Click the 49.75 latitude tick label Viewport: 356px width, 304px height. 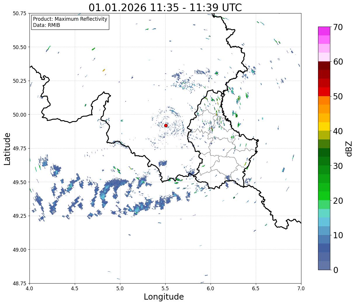[x=20, y=148]
